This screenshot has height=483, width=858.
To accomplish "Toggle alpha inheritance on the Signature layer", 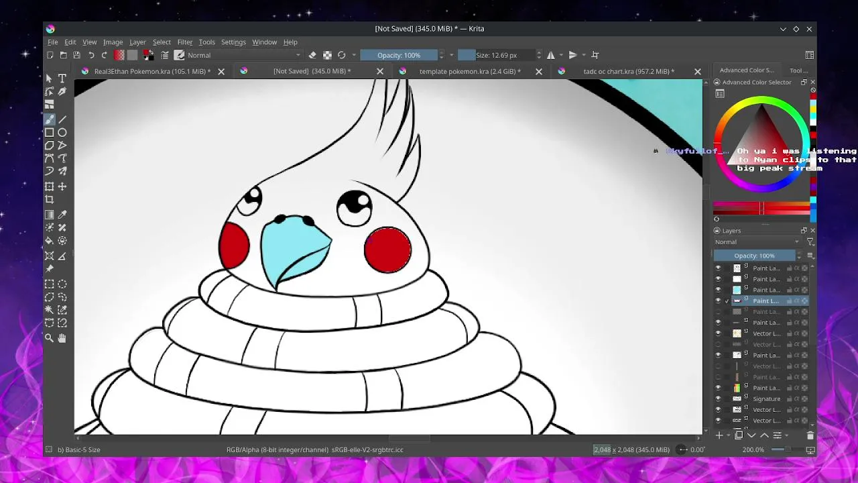I will 797,398.
